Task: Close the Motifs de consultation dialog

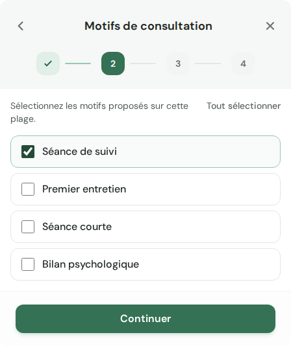Action: pos(270,26)
